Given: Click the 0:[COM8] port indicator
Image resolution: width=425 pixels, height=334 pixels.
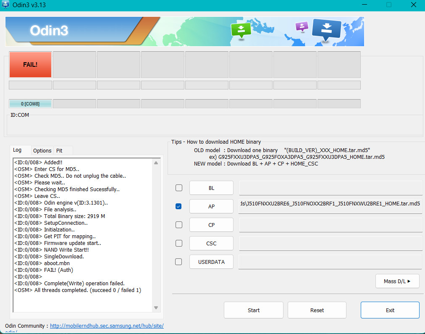Looking at the screenshot, I should pos(30,104).
